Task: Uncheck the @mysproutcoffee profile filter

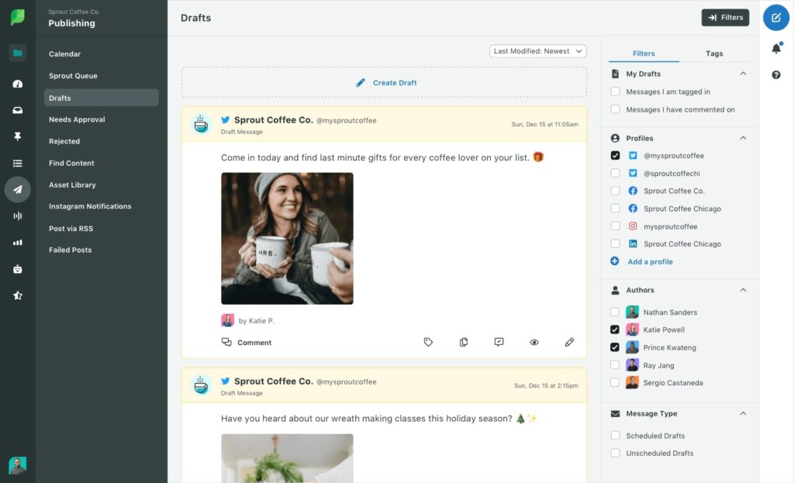Action: tap(615, 155)
